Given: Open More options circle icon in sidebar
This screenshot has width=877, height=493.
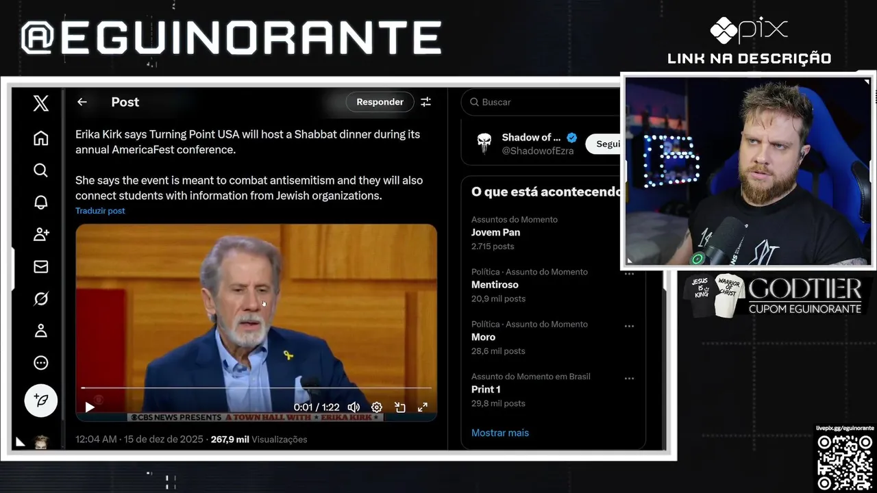Looking at the screenshot, I should coord(40,363).
